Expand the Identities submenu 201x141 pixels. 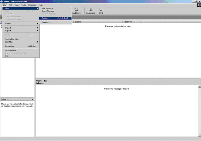(21, 42)
